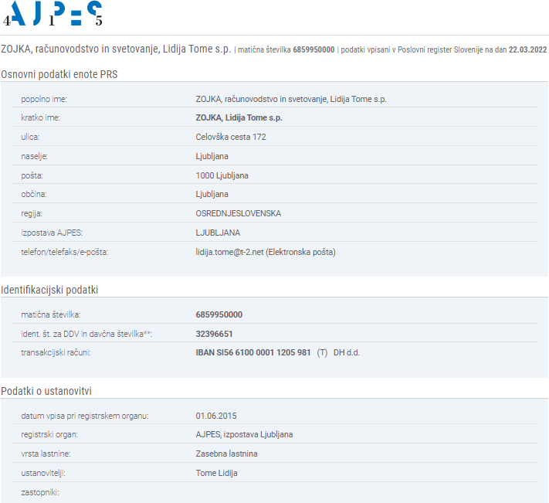This screenshot has height=503, width=549.
Task: Click the region value OSREDNJESLOVENSKA
Action: [x=239, y=213]
